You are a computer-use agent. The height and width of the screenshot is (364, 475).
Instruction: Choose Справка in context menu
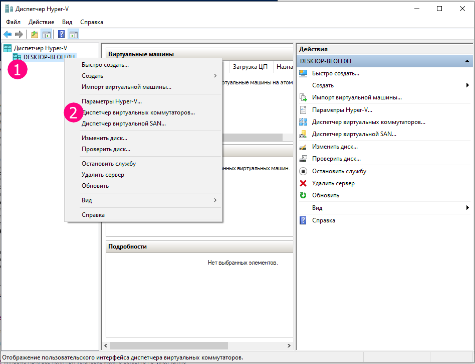pos(144,215)
